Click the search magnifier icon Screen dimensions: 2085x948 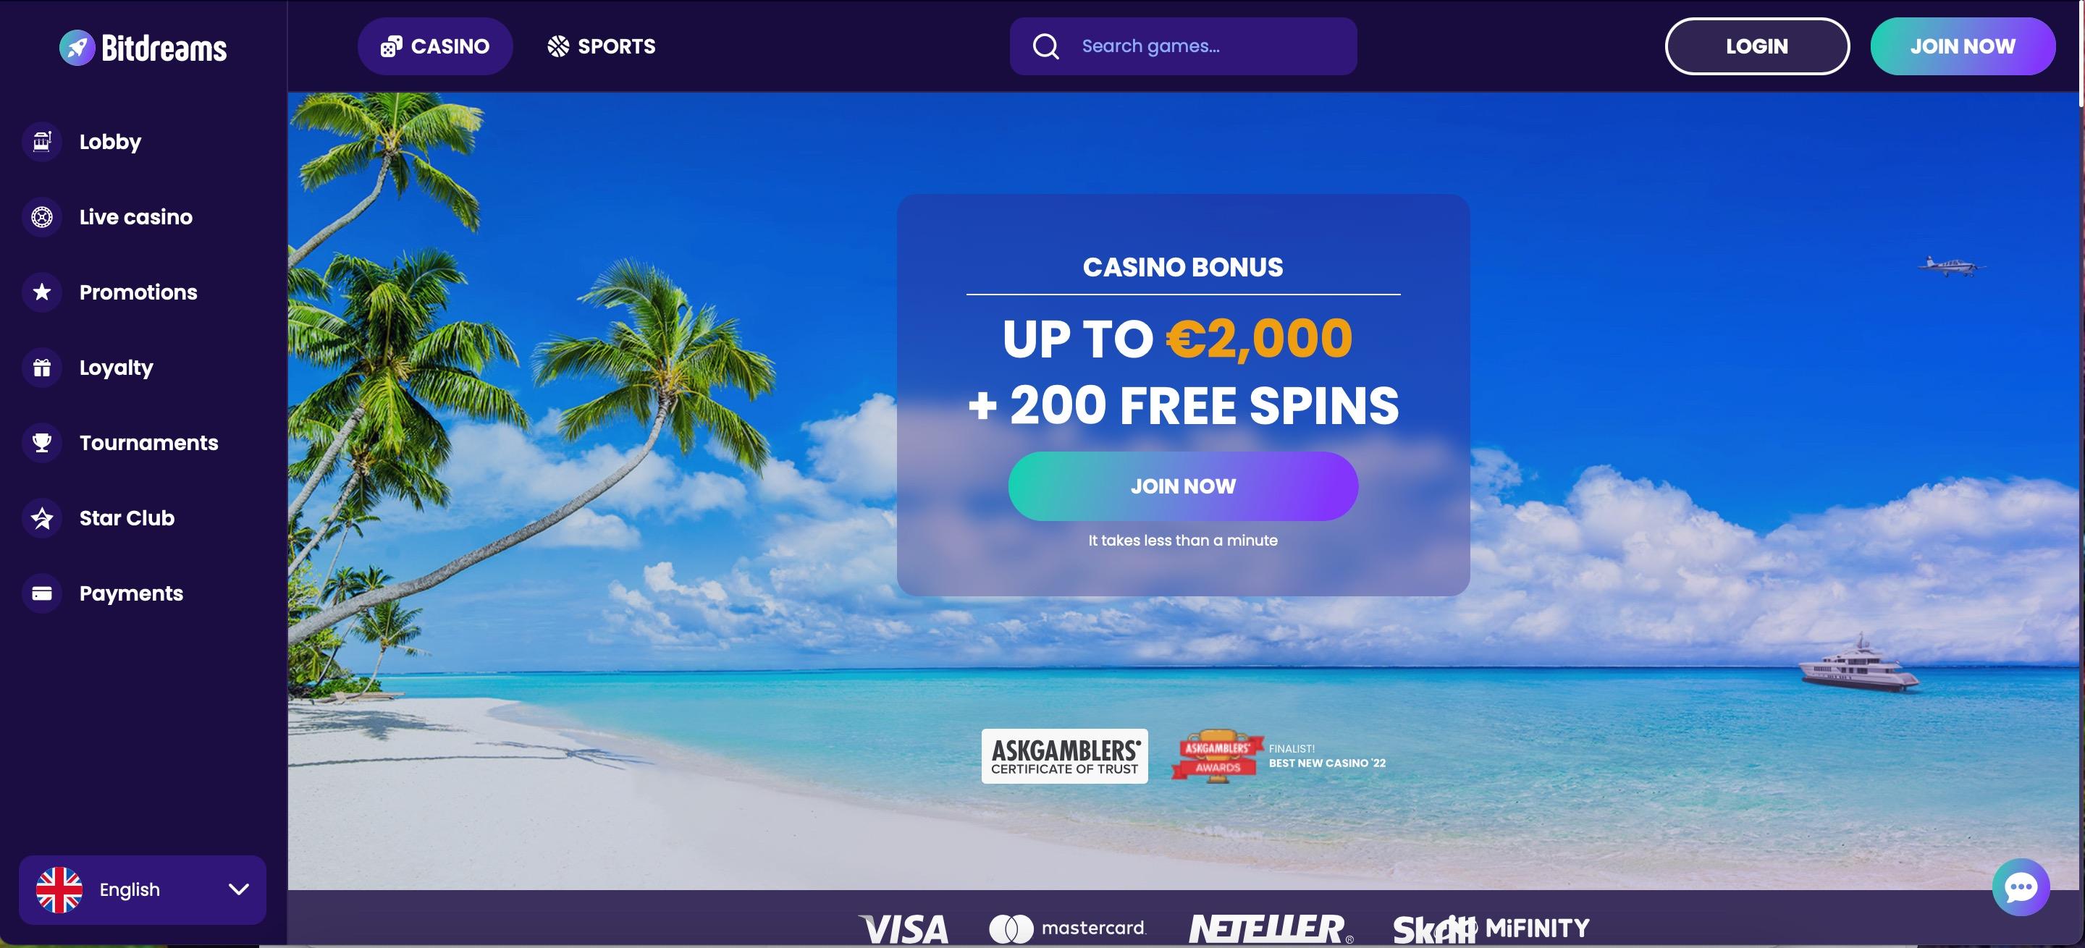1045,46
